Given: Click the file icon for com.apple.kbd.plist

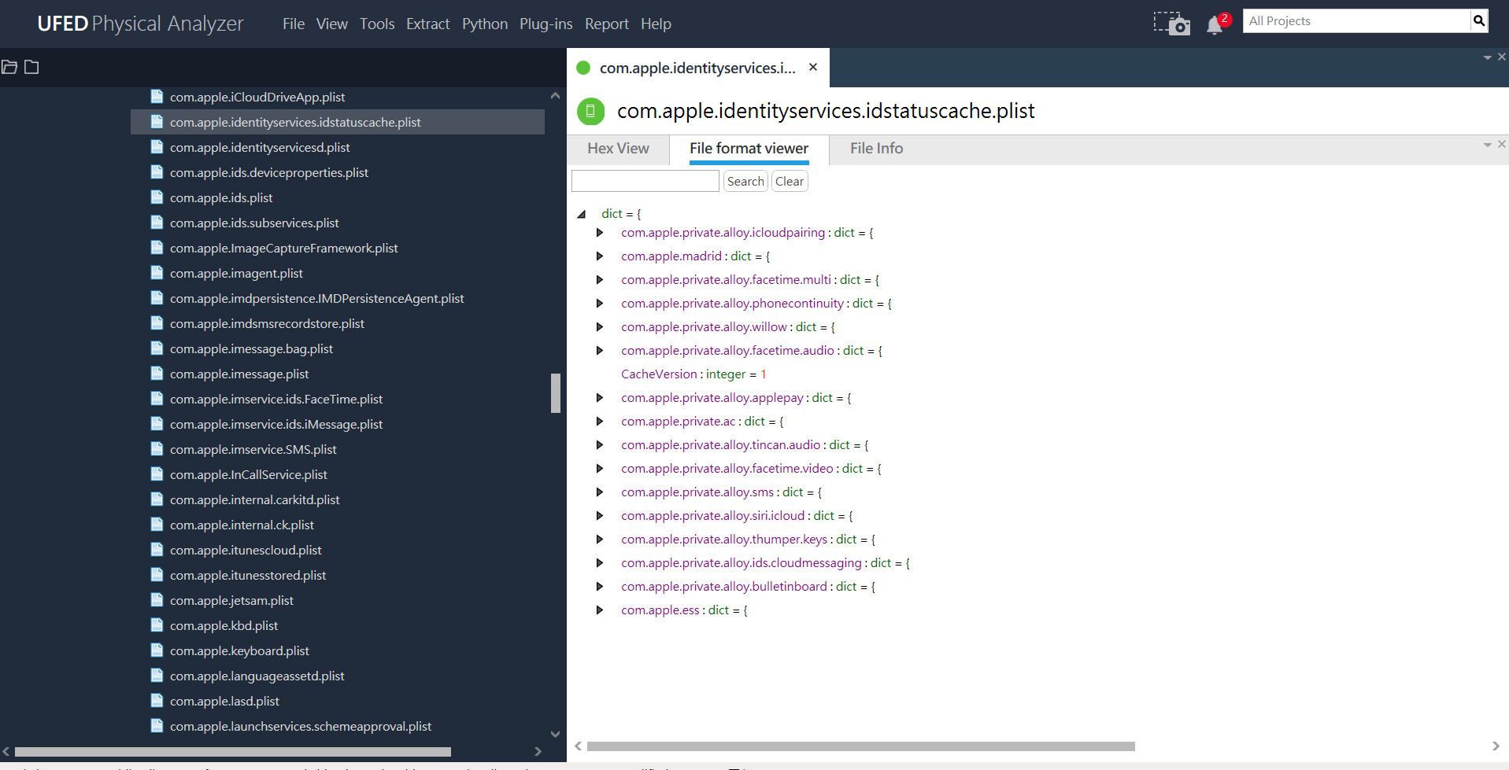Looking at the screenshot, I should 157,625.
